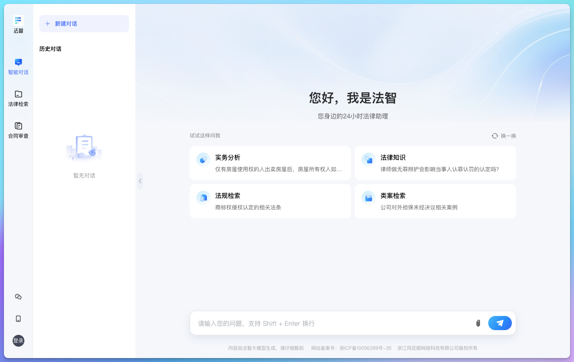The height and width of the screenshot is (362, 574).
Task: Collapse the history panel with the chevron
Action: (x=140, y=181)
